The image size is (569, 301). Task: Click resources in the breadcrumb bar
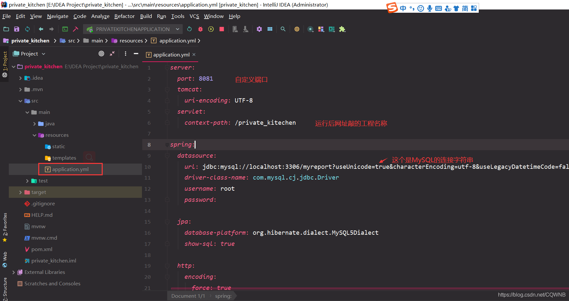coord(131,41)
